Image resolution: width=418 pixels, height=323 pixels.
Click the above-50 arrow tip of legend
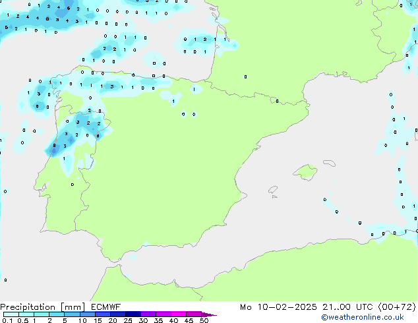[209, 314]
